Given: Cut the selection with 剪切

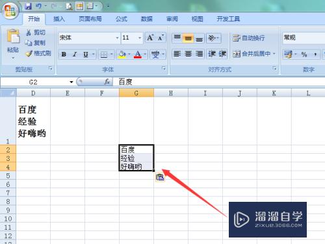Looking at the screenshot, I should point(36,32).
